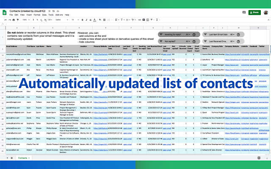The width and height of the screenshot is (271, 169).
Task: Add a new sheet with plus button
Action: 6,157
